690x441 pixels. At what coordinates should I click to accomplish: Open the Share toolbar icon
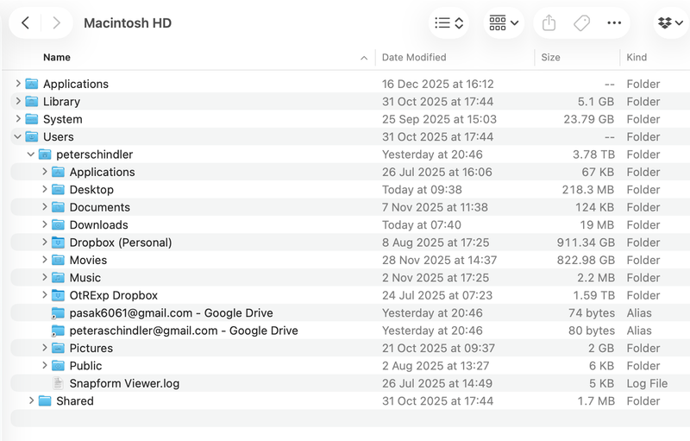549,23
